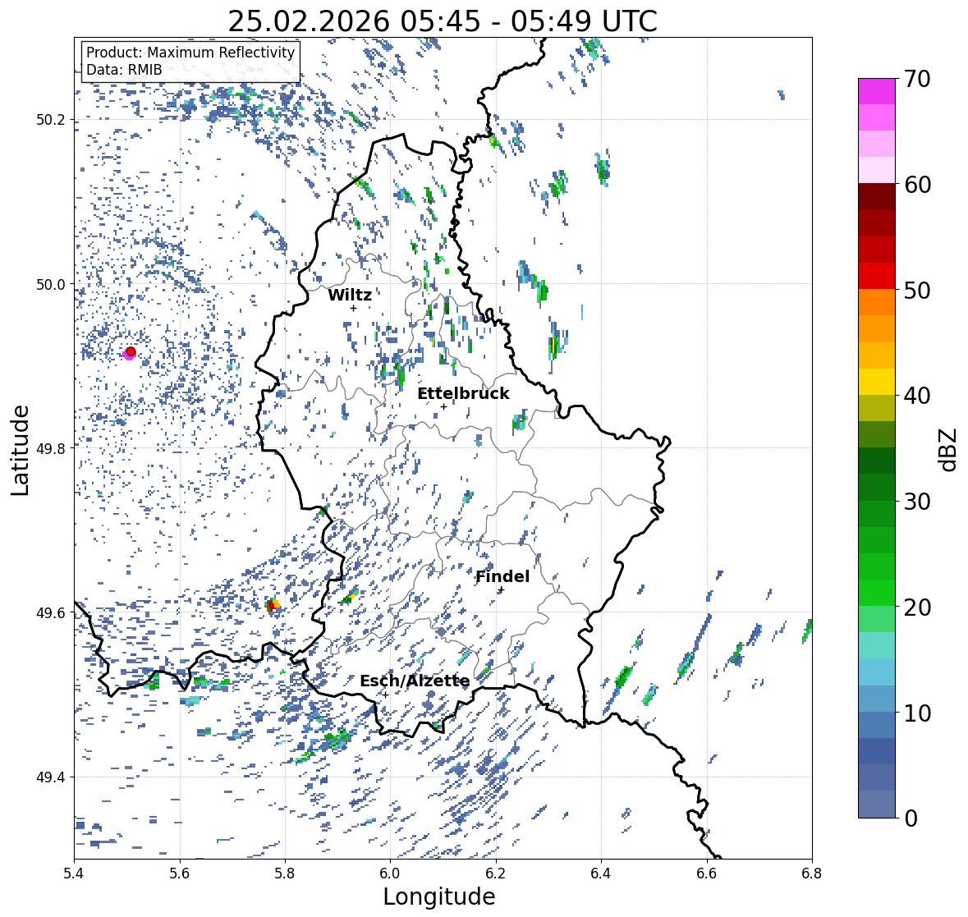Click the 6.6 longitude tick label
The width and height of the screenshot is (968, 917).
(x=707, y=873)
